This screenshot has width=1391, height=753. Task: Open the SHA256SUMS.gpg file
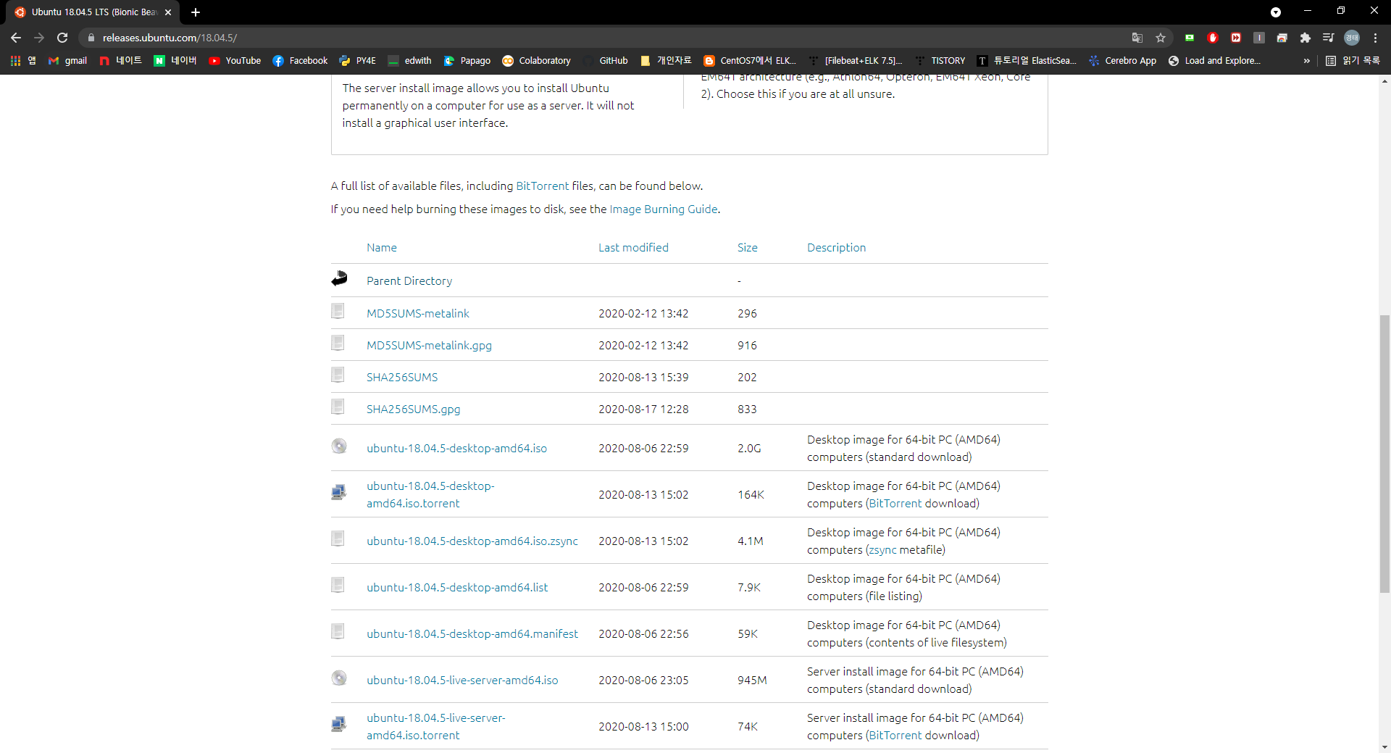click(413, 409)
